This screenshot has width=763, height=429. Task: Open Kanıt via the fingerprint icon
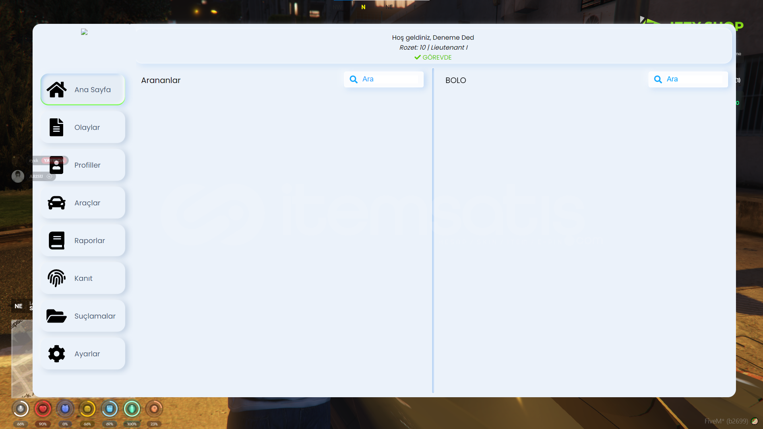56,278
